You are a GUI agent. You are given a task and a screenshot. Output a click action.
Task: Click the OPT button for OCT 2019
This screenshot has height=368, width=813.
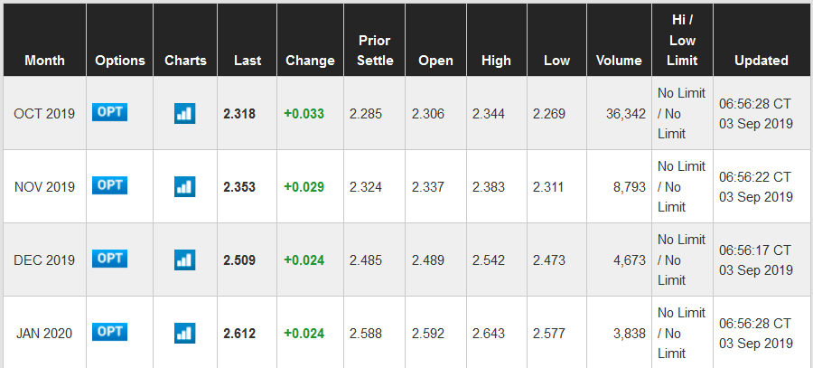109,112
